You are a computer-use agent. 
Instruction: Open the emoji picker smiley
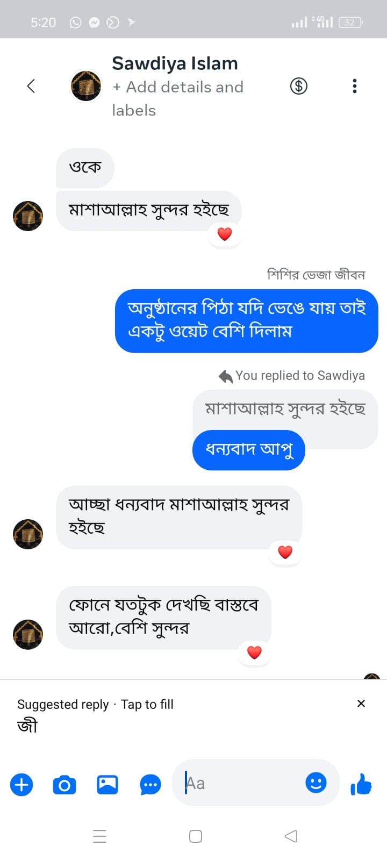click(316, 783)
